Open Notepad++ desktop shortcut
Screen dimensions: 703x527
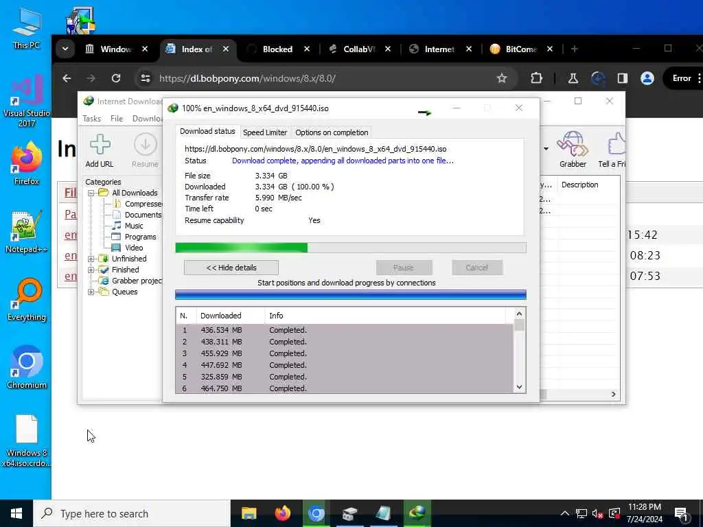27,232
